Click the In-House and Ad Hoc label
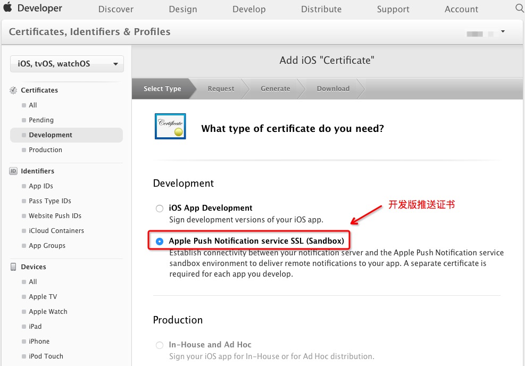This screenshot has height=366, width=525. coord(210,345)
